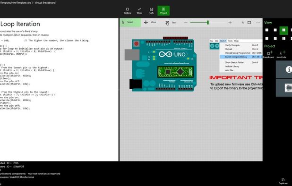The width and height of the screenshot is (292, 186).
Task: Click the zoom percent icon
Action: pyautogui.click(x=243, y=23)
